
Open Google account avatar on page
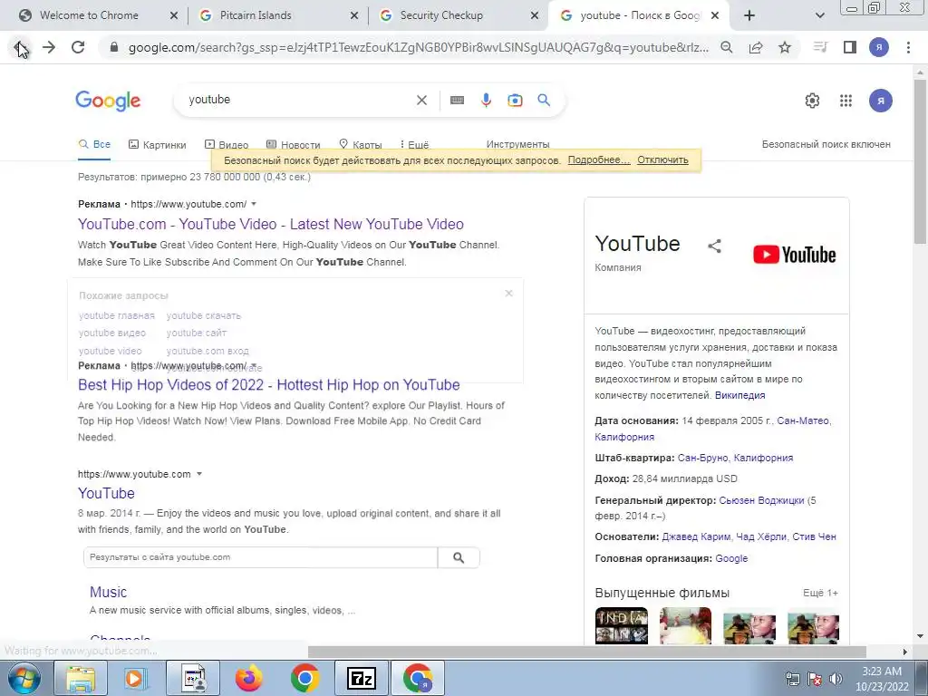coord(881,101)
